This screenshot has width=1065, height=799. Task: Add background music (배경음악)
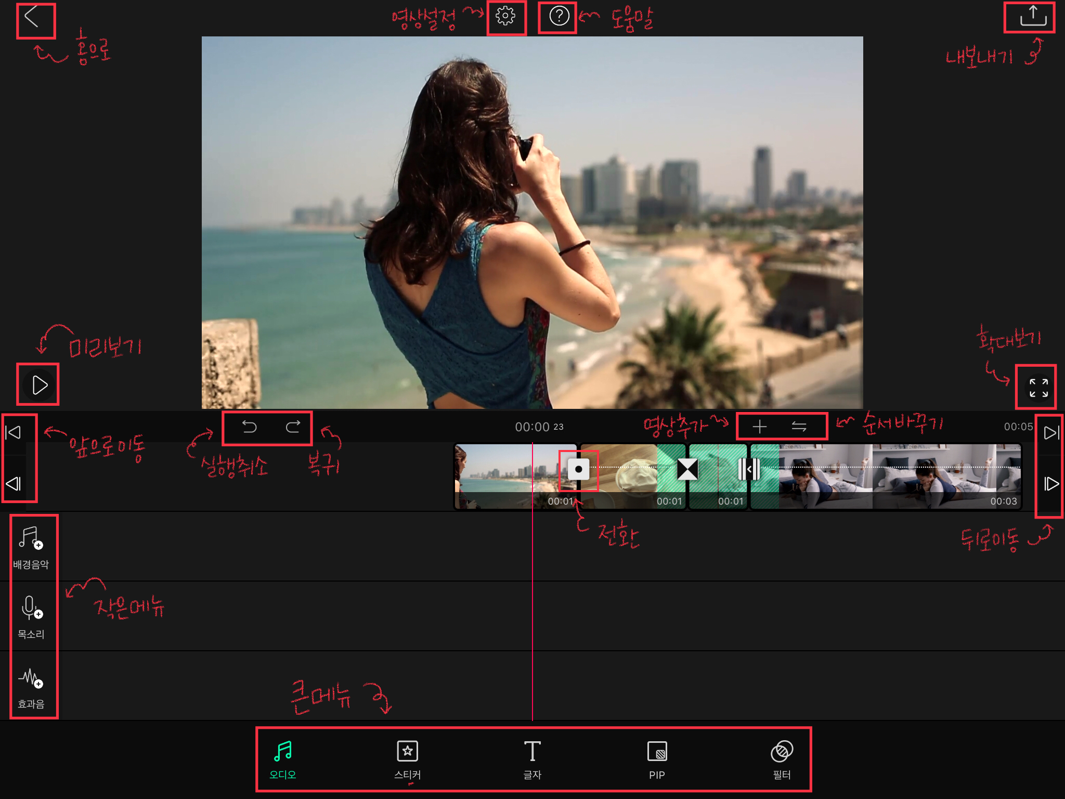click(31, 547)
